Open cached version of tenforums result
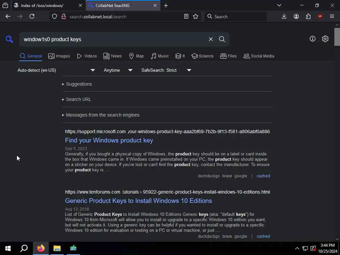Image resolution: width=340 pixels, height=255 pixels. click(x=263, y=236)
